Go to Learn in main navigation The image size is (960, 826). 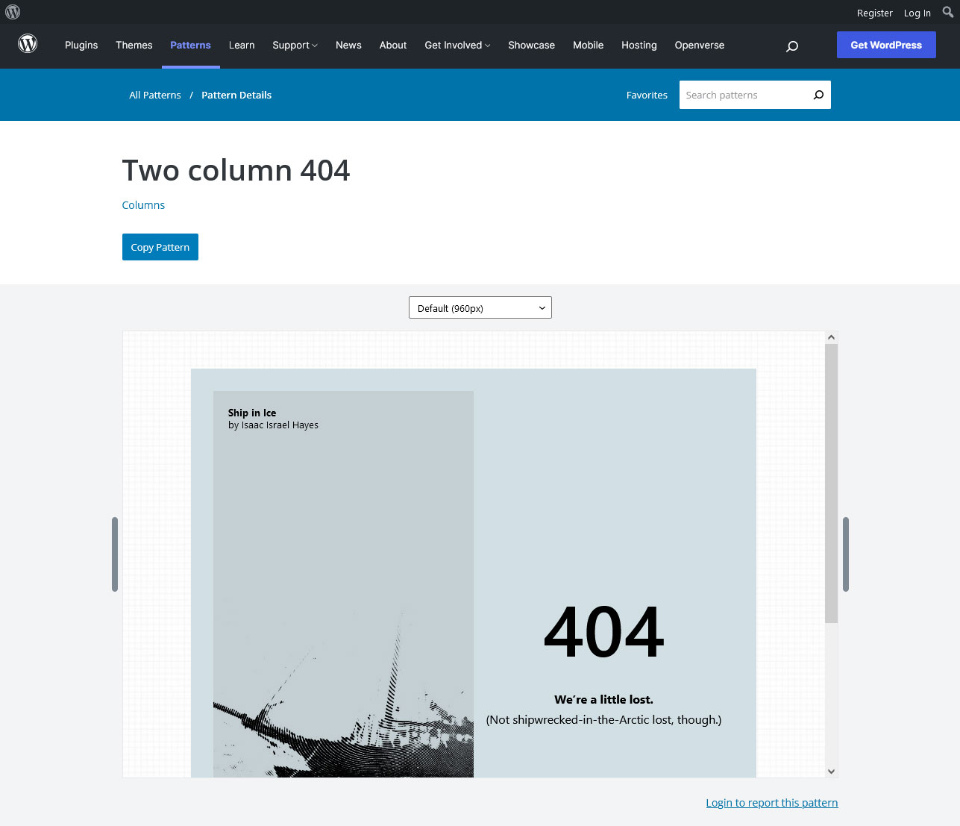pyautogui.click(x=242, y=45)
